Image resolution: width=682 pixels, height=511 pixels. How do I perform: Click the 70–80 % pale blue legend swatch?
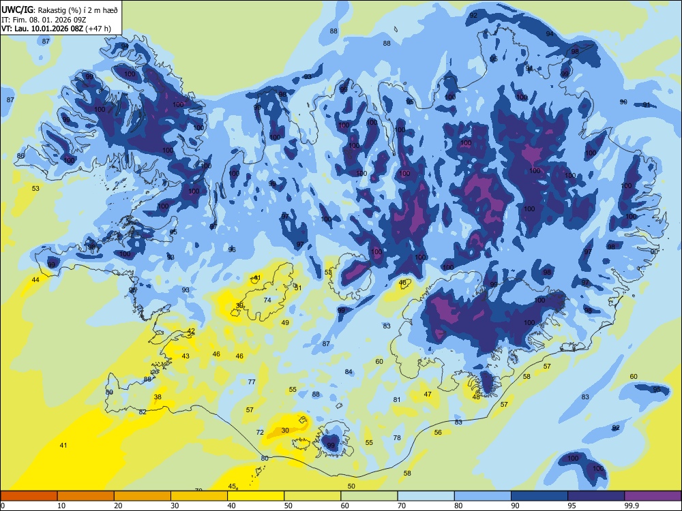[x=426, y=496]
